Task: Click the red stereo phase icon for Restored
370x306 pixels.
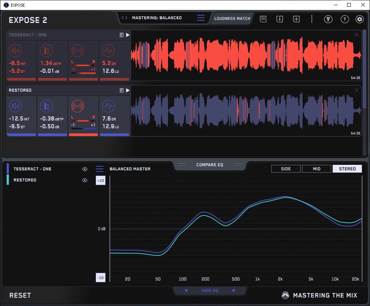Action: click(x=78, y=106)
